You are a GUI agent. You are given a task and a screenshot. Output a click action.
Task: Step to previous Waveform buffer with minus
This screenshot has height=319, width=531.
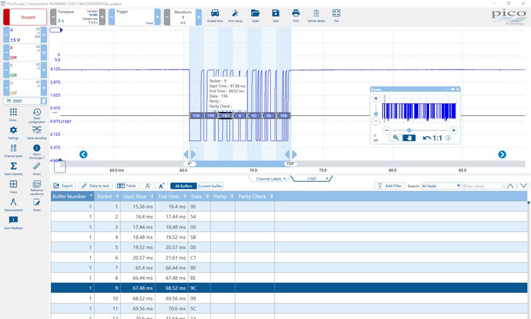167,17
